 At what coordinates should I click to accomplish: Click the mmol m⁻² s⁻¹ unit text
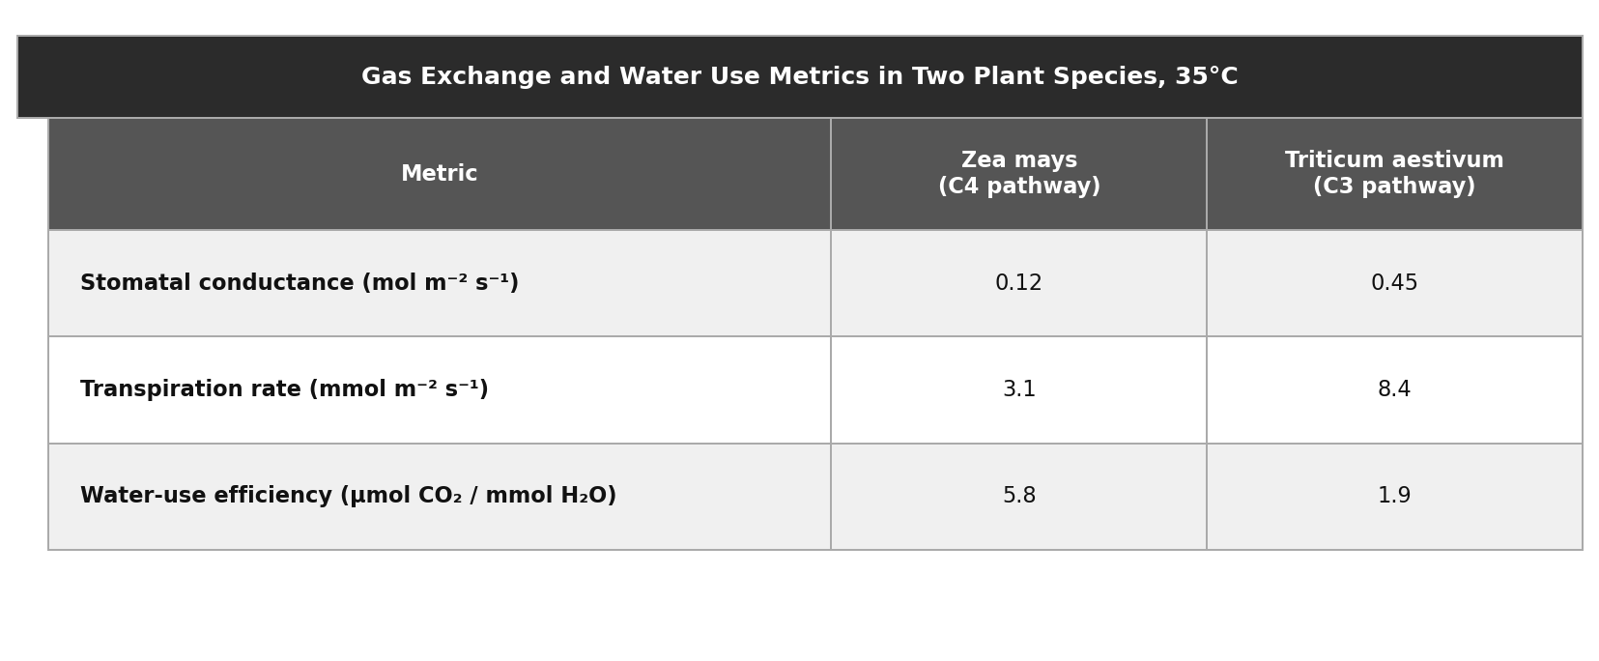(398, 390)
